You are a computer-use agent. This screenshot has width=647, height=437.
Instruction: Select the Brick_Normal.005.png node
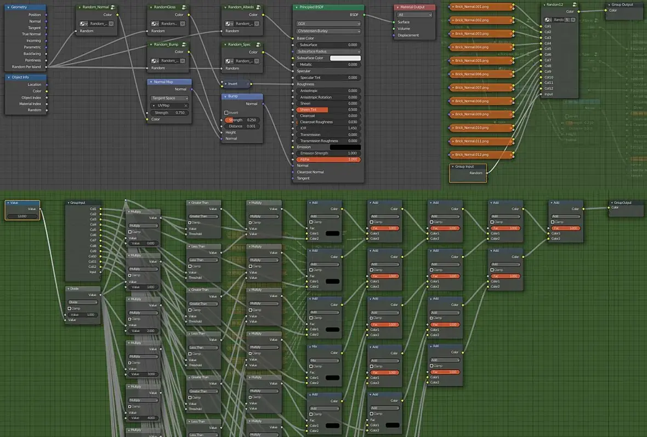click(x=481, y=61)
